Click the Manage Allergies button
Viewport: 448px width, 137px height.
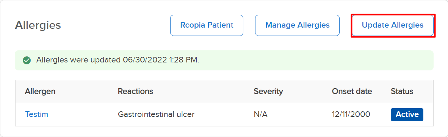point(297,25)
